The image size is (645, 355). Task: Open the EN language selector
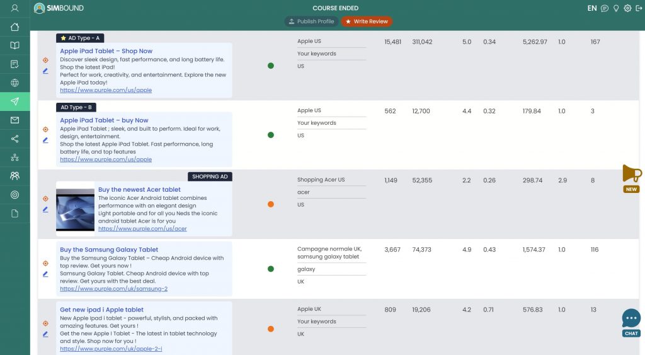(x=591, y=8)
